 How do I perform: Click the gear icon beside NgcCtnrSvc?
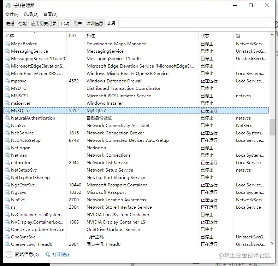tap(7, 185)
